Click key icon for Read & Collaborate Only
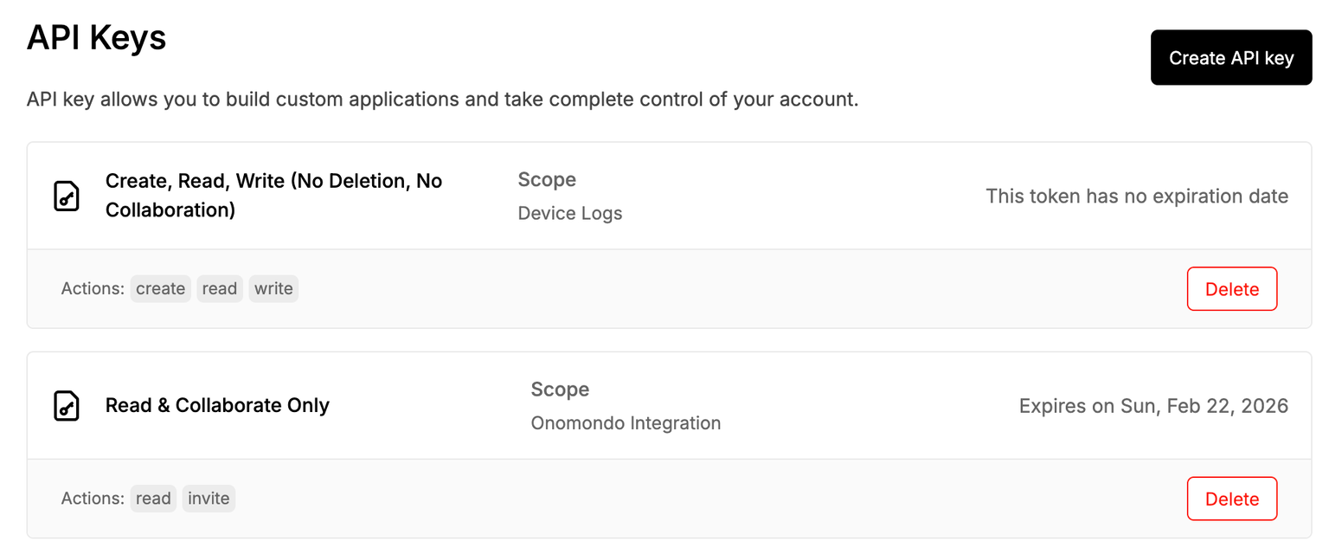The height and width of the screenshot is (554, 1329). pyautogui.click(x=67, y=405)
